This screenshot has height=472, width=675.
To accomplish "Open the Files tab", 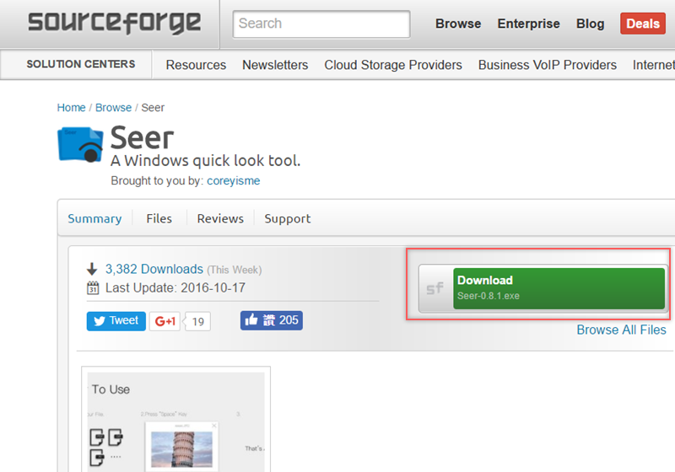I will pyautogui.click(x=159, y=218).
